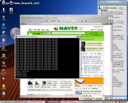Select the KartRider desktop icon
Screen dimensions: 128x103
point(4,49)
